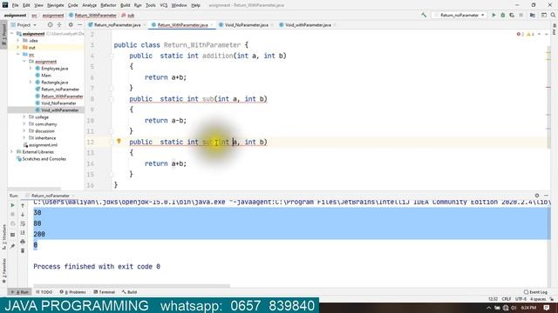Click up arrow in Run console toolbar
Screen dimensions: 558x313
pos(23,205)
